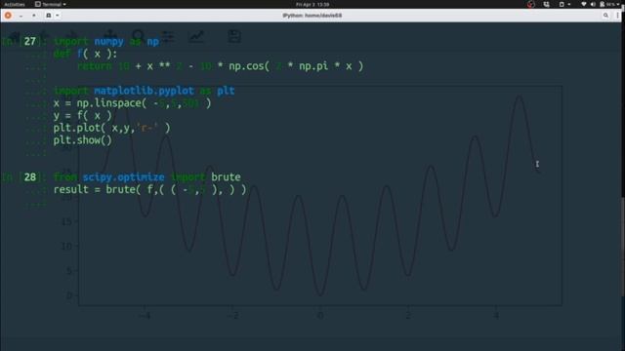The width and height of the screenshot is (625, 351).
Task: Click the prompt number 27
Action: pyautogui.click(x=30, y=41)
